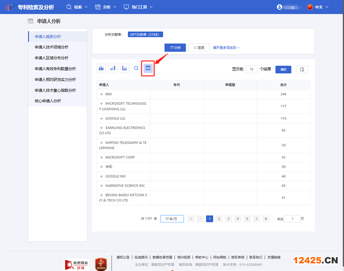Click the export document icon button

[x=301, y=69]
